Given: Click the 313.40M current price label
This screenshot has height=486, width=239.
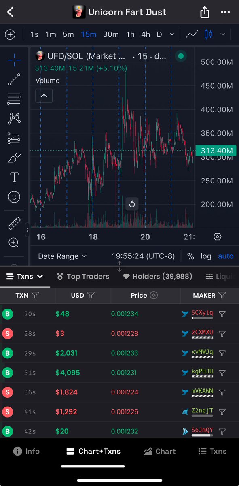Looking at the screenshot, I should 217,151.
